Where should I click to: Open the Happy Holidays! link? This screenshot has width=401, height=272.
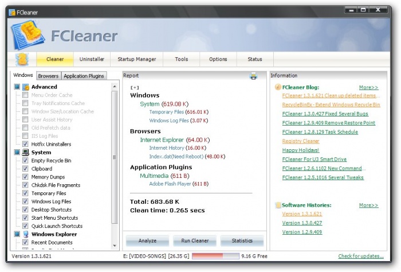click(301, 150)
